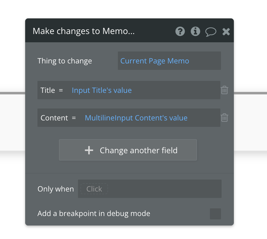Delete the Content field with trash icon
Viewport: 267px width, 239px height.
coord(224,118)
